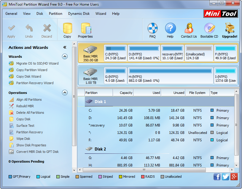Screen dimensions: 242x189
Task: Click the Mirrored legend color swatch
Action: click(x=120, y=177)
